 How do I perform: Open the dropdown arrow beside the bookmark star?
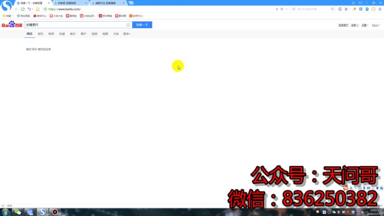[287, 9]
